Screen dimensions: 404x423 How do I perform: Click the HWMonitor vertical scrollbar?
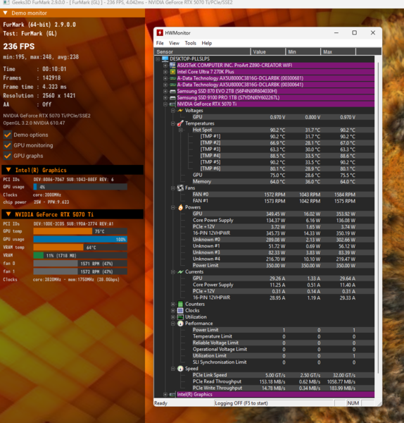pos(378,218)
